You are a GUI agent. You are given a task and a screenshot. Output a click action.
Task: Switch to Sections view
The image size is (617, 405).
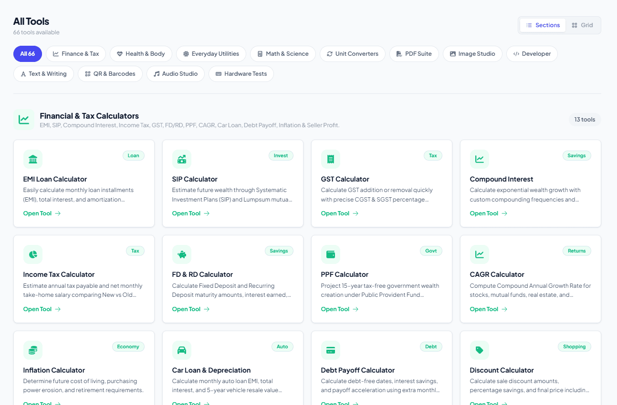pyautogui.click(x=543, y=25)
